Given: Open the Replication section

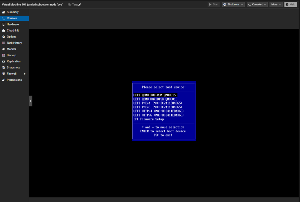Looking at the screenshot, I should pos(14,62).
